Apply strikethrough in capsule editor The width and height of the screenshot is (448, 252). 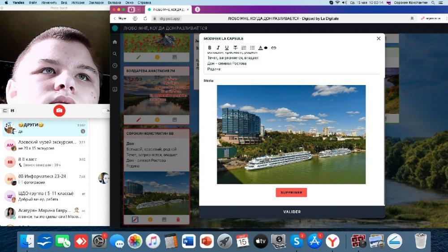[x=235, y=47]
